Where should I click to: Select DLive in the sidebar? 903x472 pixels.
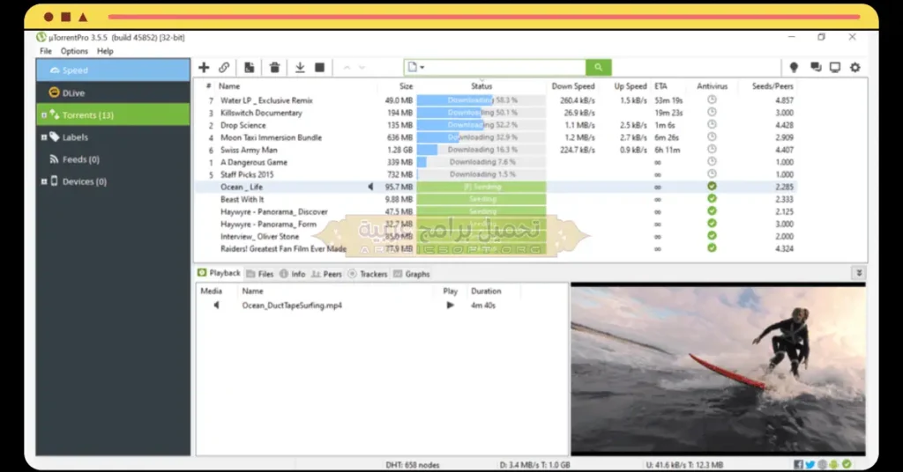pos(114,92)
